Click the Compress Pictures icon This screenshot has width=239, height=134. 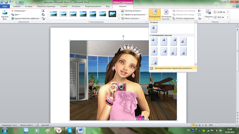coord(43,11)
